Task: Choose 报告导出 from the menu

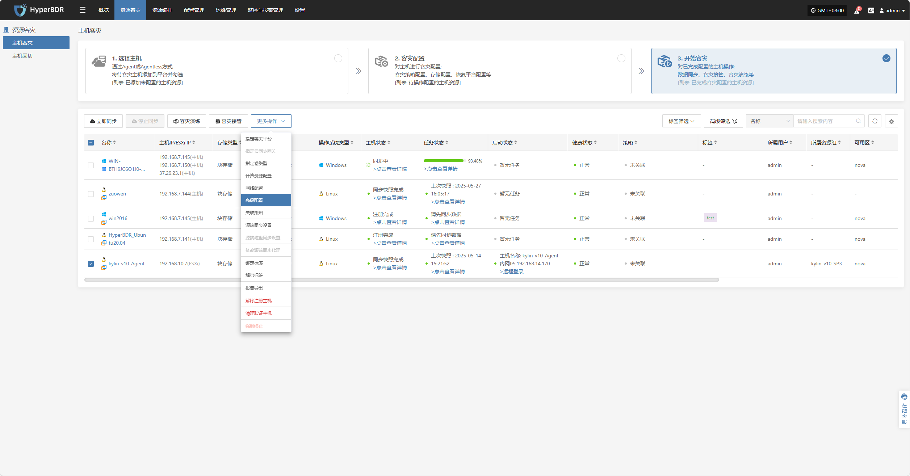Action: (266, 288)
